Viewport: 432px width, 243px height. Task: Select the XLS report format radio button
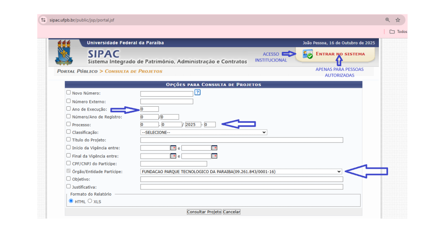[90, 201]
